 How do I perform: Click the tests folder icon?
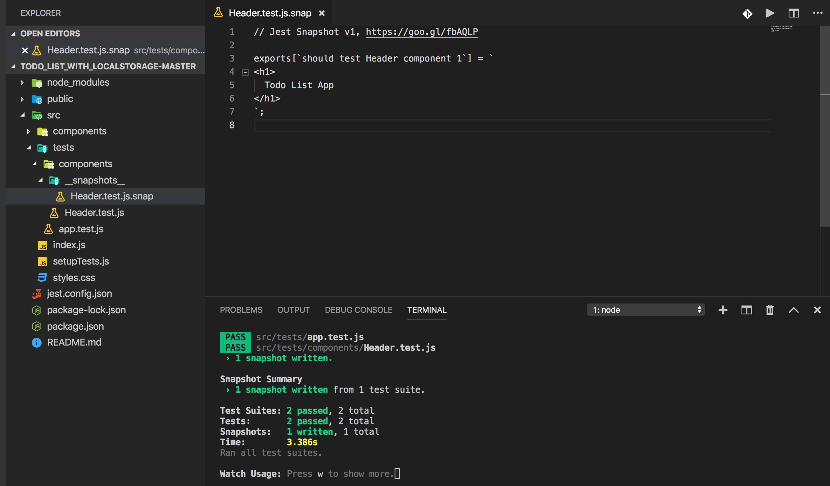tap(43, 148)
